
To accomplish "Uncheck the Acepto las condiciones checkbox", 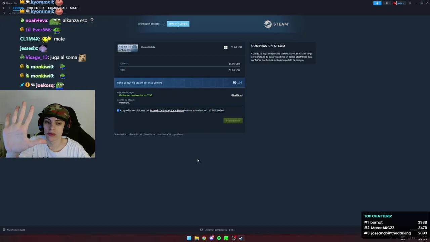I will [x=118, y=110].
